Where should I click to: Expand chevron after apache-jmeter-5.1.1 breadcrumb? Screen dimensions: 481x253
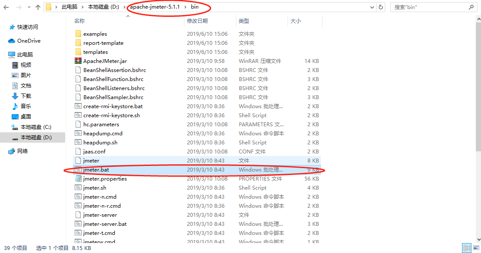click(185, 7)
